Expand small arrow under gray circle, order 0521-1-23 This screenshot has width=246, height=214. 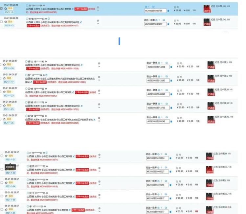coord(99,94)
